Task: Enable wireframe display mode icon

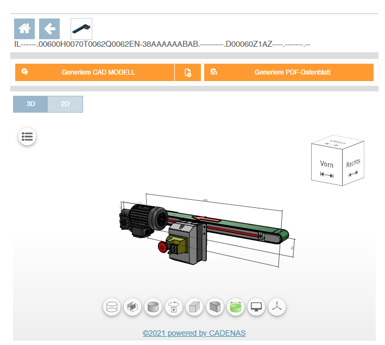Action: 112,307
